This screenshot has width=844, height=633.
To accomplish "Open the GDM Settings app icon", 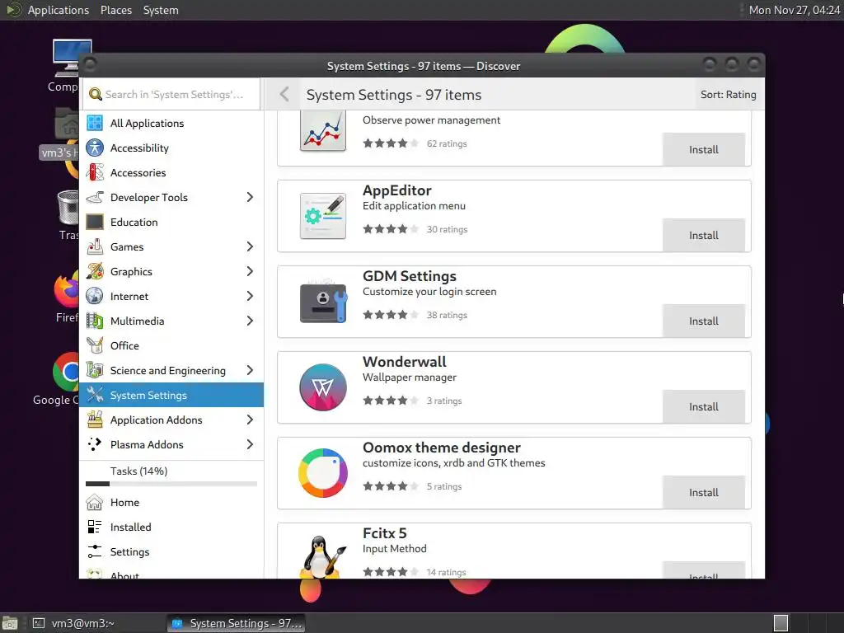I will pyautogui.click(x=323, y=302).
